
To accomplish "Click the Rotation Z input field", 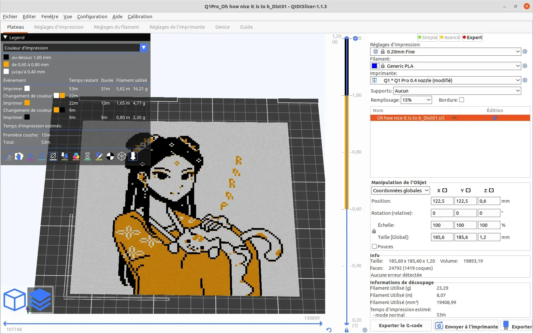I will [489, 213].
